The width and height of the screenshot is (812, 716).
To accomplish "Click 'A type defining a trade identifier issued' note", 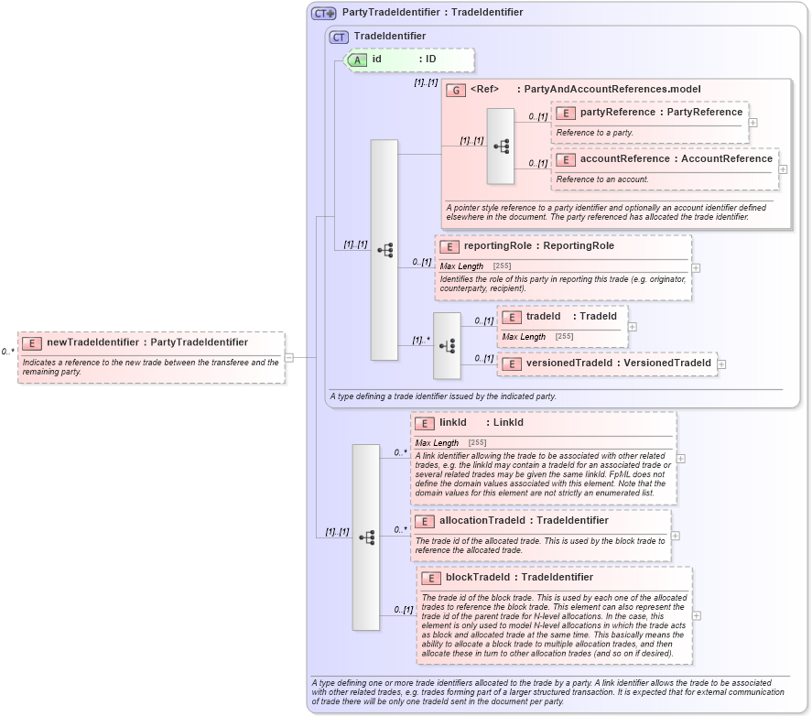I will click(x=443, y=396).
